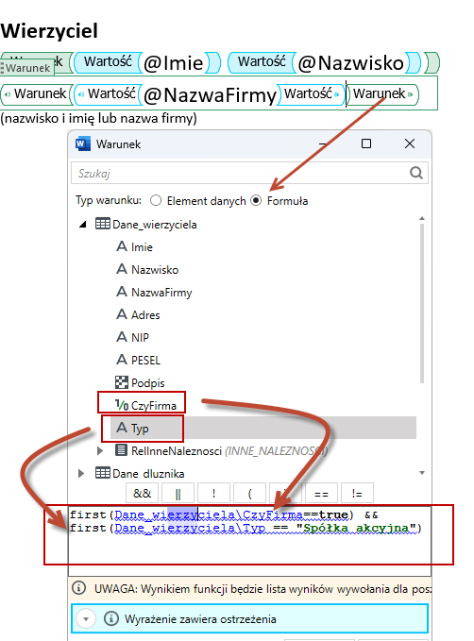The height and width of the screenshot is (641, 474).
Task: Click the info icon in warnings bar
Action: coord(111,618)
